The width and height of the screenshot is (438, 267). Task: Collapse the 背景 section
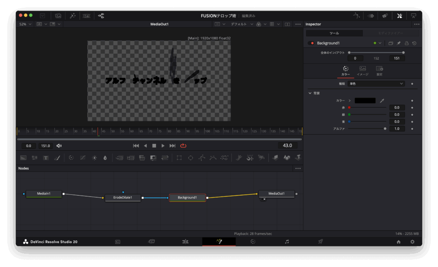pyautogui.click(x=310, y=93)
